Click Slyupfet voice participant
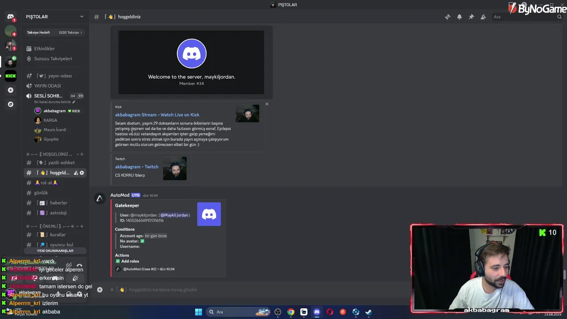567x319 pixels. (51, 139)
